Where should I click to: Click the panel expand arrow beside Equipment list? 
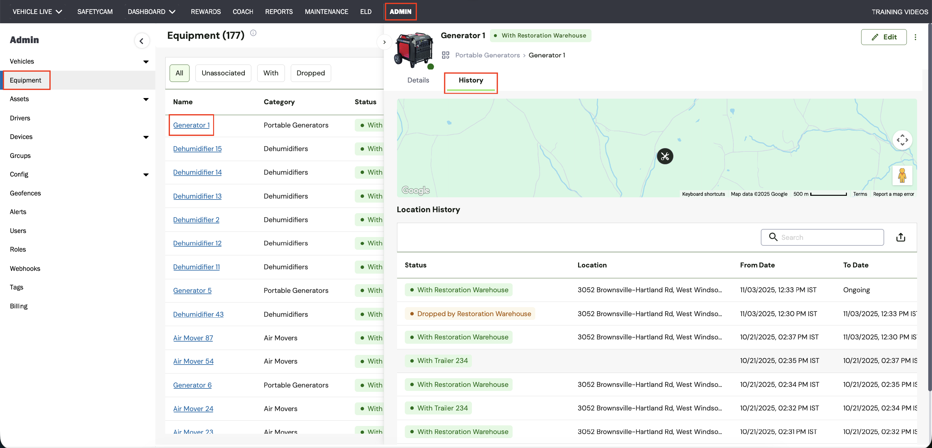click(x=384, y=42)
